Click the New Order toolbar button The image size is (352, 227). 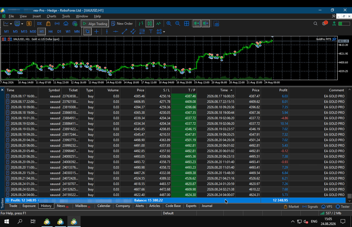point(122,24)
